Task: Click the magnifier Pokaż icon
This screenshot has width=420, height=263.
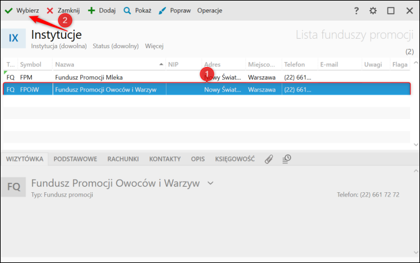Action: [x=127, y=11]
